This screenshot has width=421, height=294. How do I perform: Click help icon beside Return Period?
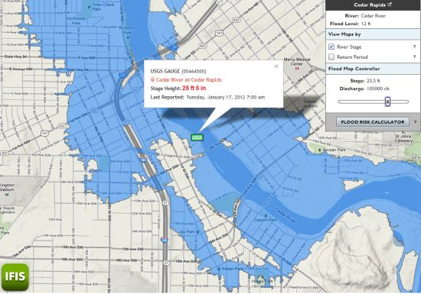click(415, 57)
